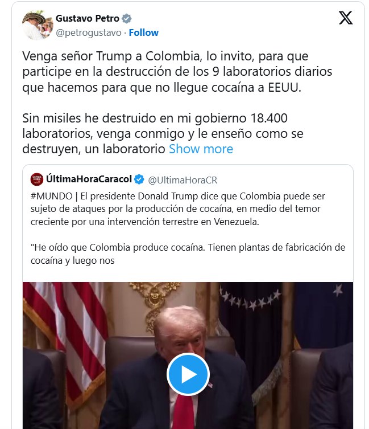Open the #MUNDO hashtag
The image size is (369, 429).
pyautogui.click(x=52, y=196)
